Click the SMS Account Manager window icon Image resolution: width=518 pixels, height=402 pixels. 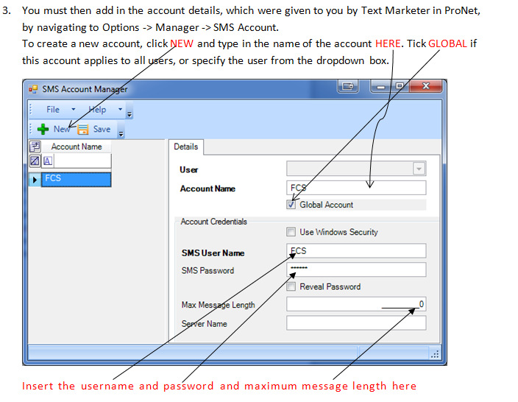tap(33, 89)
